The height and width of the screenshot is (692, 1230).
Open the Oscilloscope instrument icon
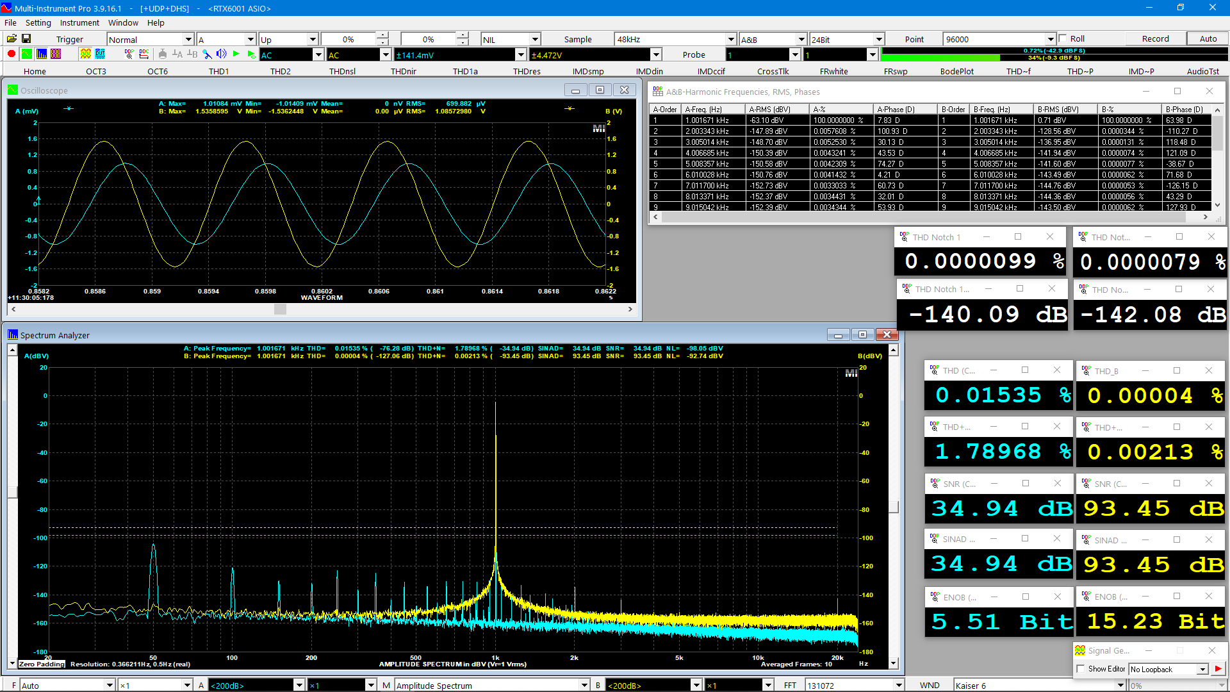point(27,54)
